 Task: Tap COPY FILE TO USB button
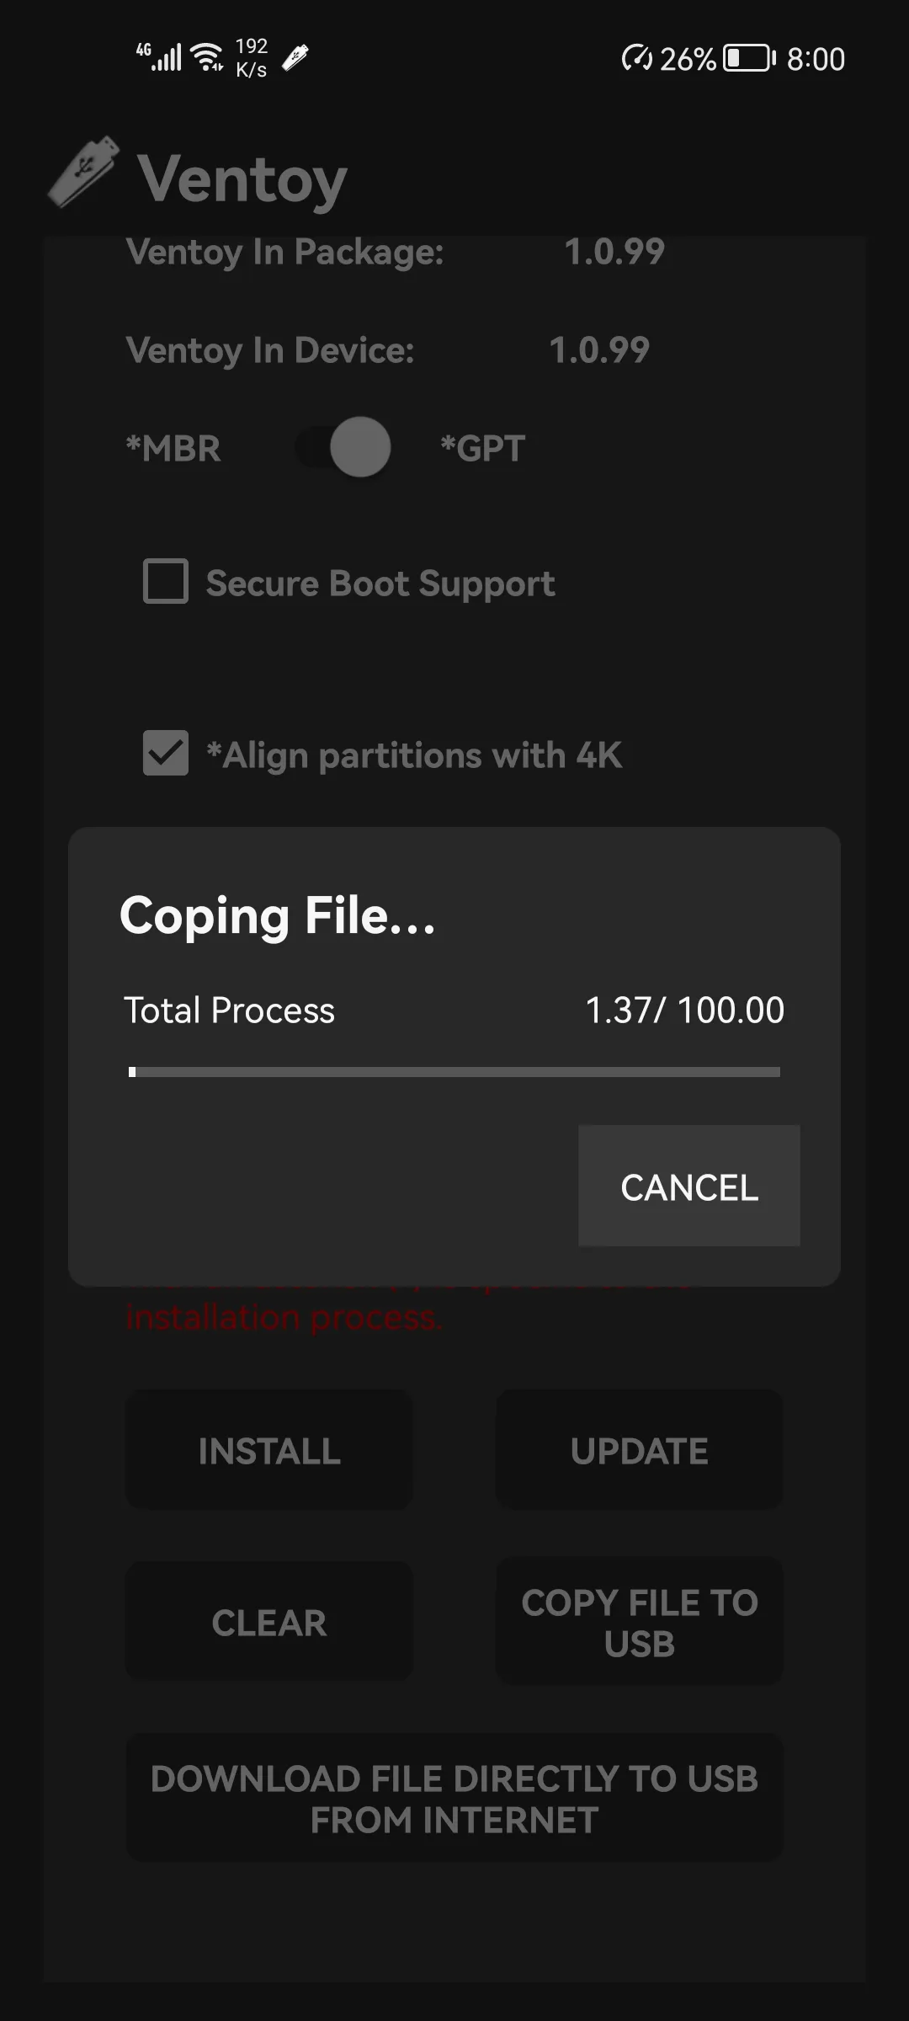[x=639, y=1622]
